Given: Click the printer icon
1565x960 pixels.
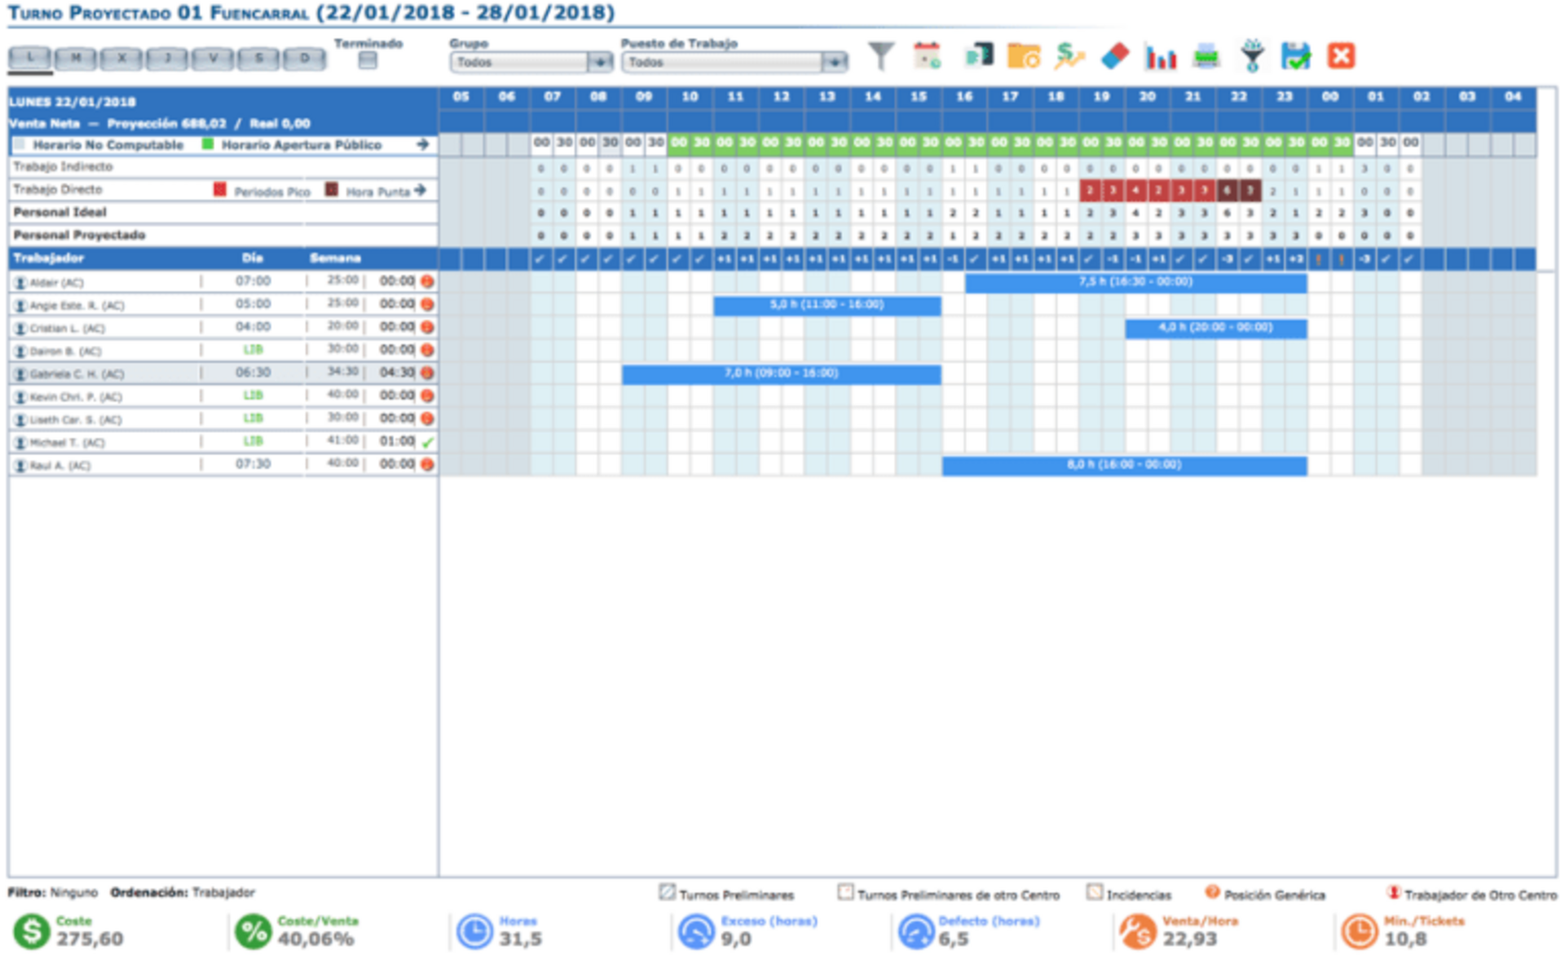Looking at the screenshot, I should [1206, 57].
